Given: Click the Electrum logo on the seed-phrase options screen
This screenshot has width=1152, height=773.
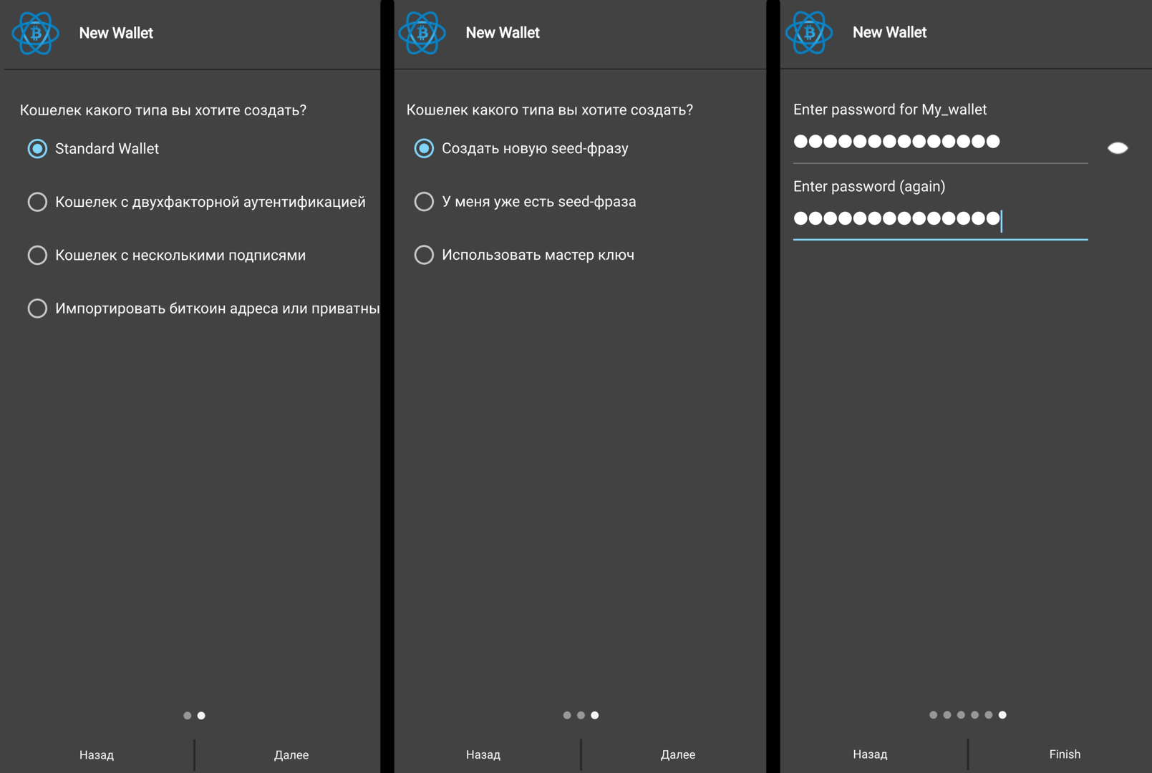Looking at the screenshot, I should 422,33.
